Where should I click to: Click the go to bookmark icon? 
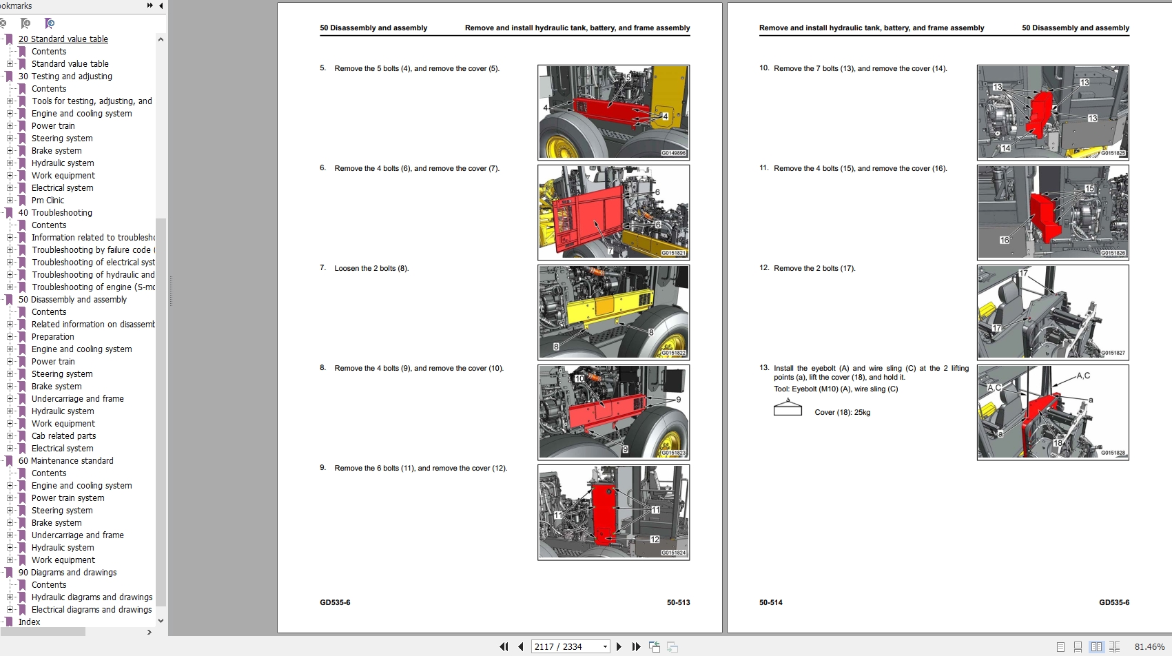click(x=49, y=23)
